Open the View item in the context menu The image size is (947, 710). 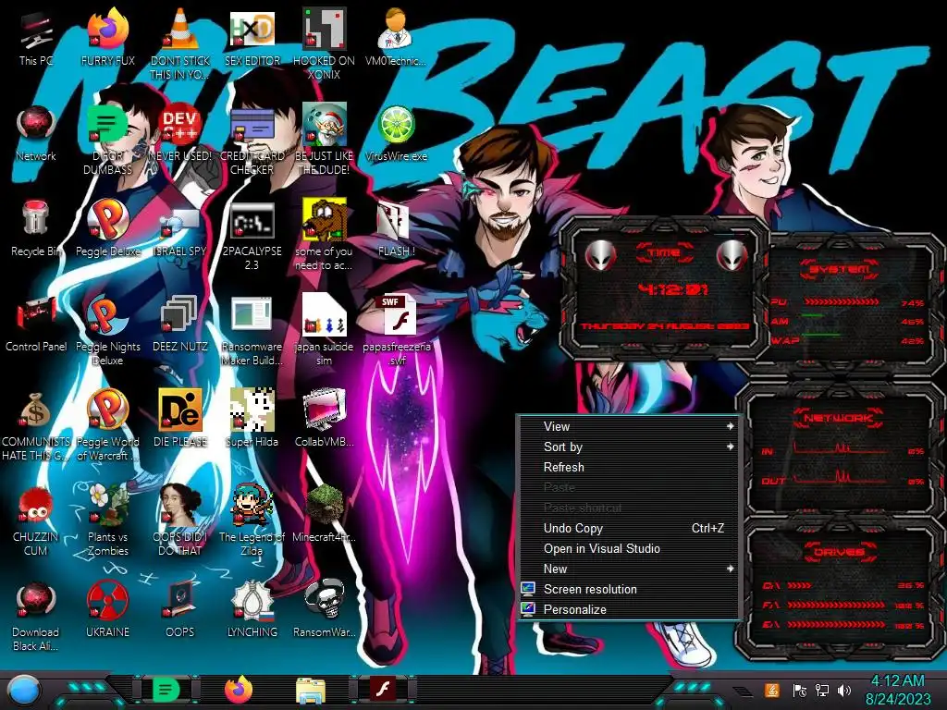click(629, 426)
